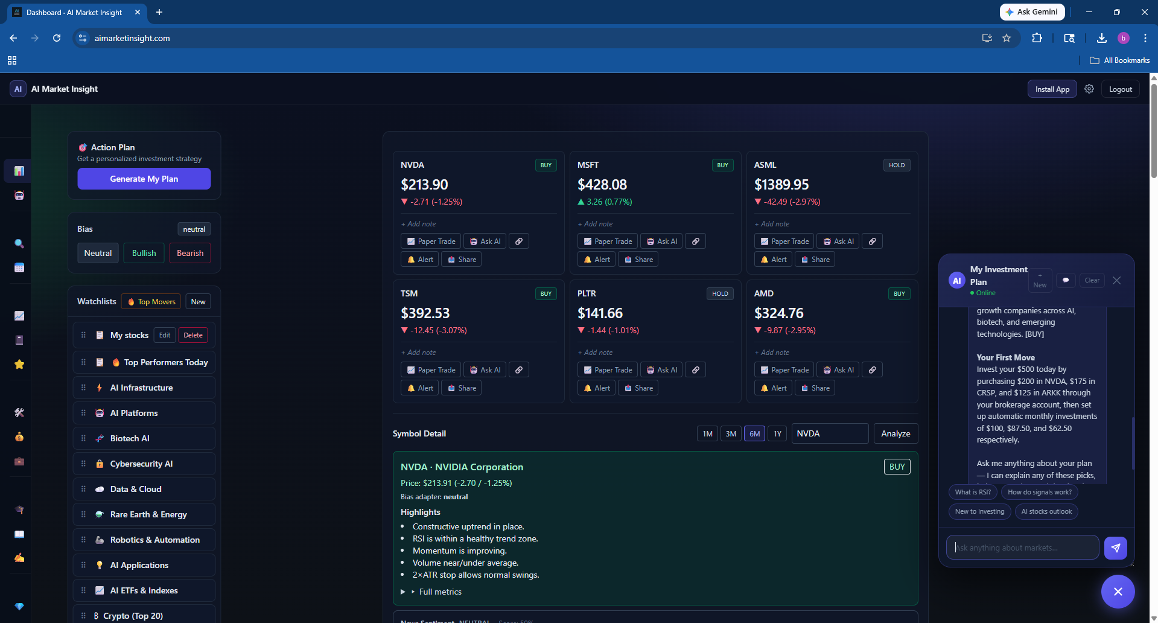Set bias to Neutral
The image size is (1158, 623).
pyautogui.click(x=98, y=253)
